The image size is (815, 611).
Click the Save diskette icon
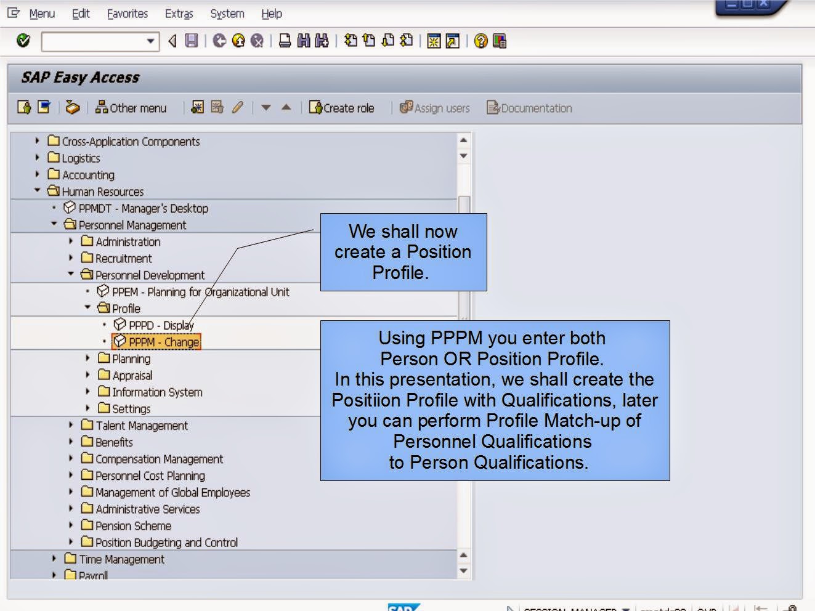point(192,41)
